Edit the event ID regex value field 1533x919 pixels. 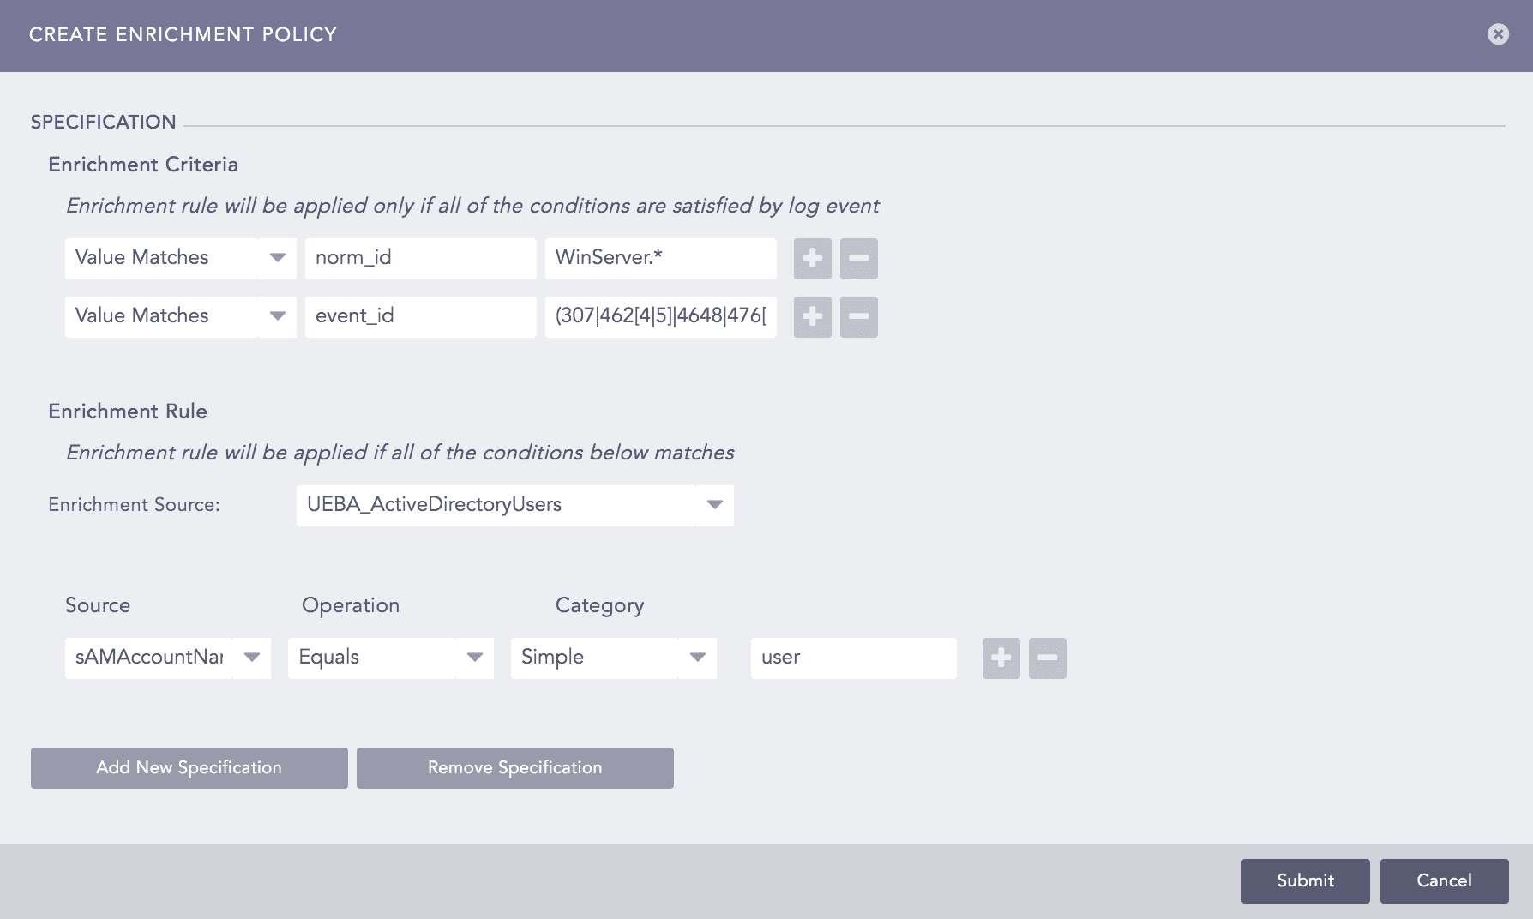pyautogui.click(x=660, y=317)
